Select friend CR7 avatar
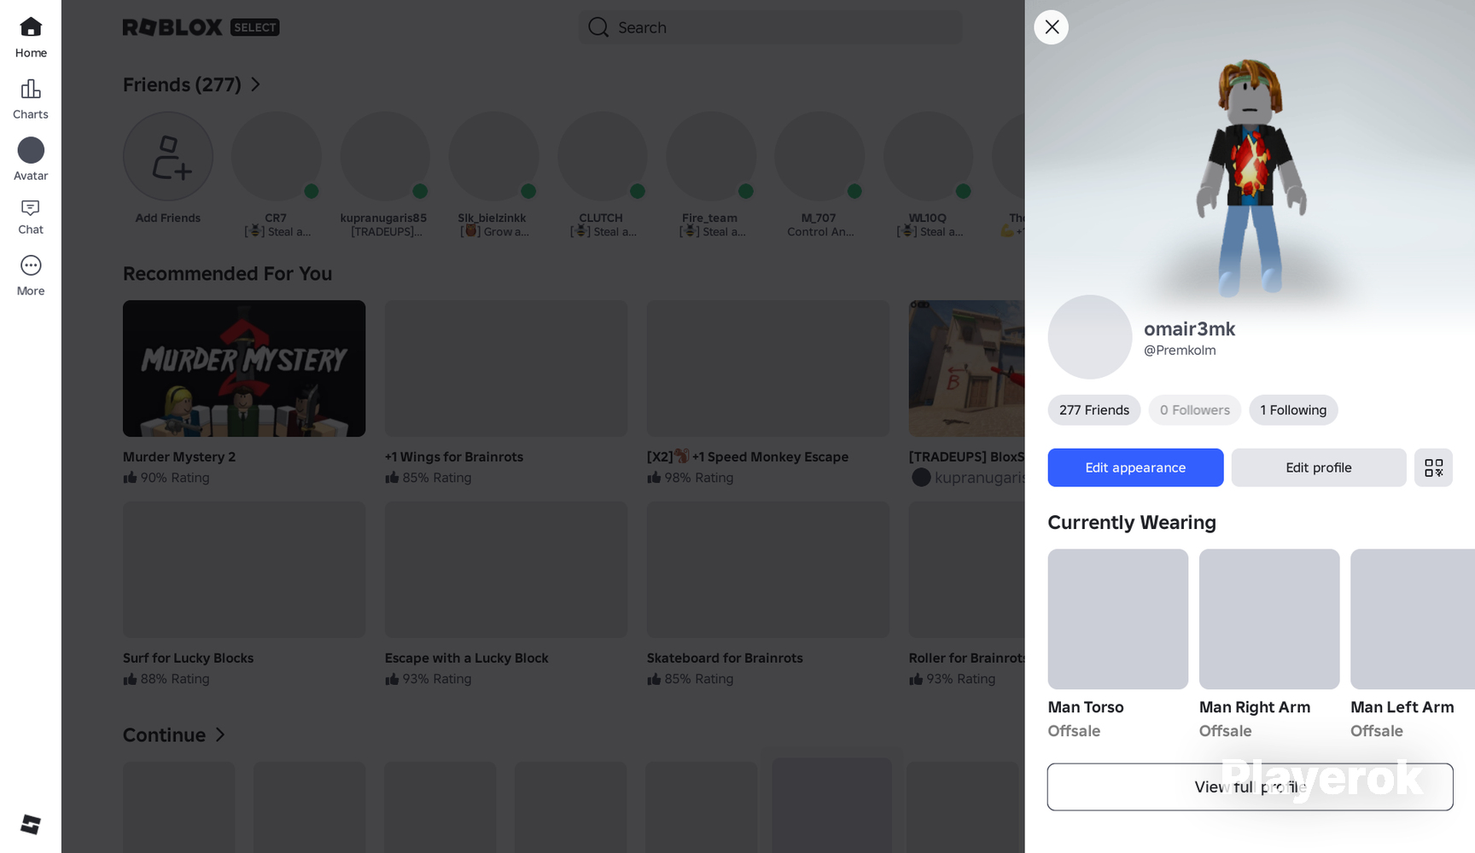1475x853 pixels. (277, 156)
